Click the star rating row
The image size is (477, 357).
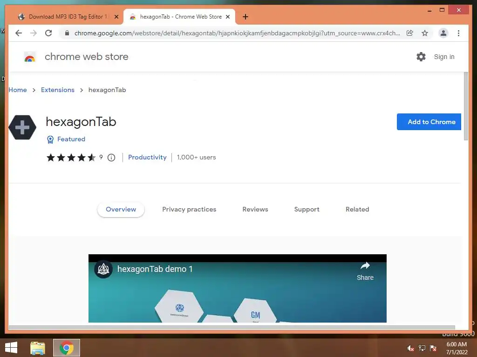click(71, 157)
